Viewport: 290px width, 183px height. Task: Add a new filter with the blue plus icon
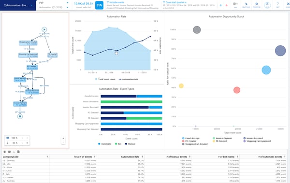click(221, 5)
